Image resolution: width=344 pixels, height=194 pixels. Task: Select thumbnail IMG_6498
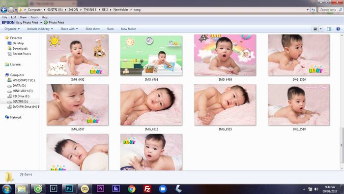151,56
